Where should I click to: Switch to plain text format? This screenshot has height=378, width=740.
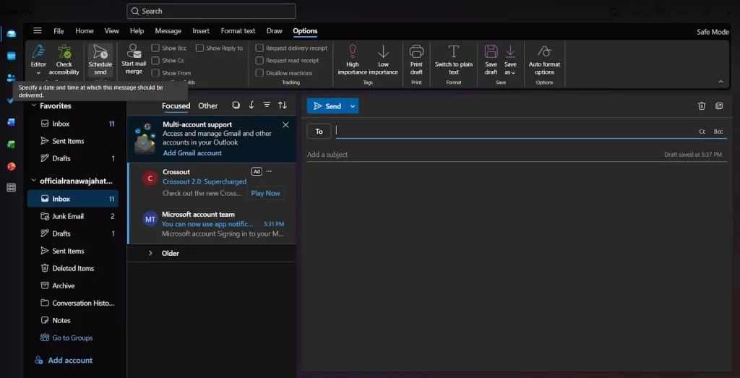(x=454, y=60)
